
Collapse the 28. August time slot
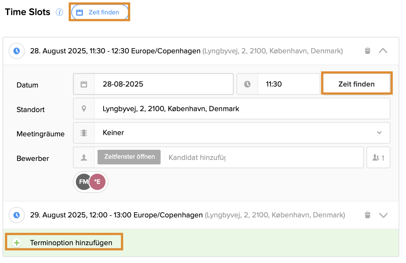pos(383,51)
